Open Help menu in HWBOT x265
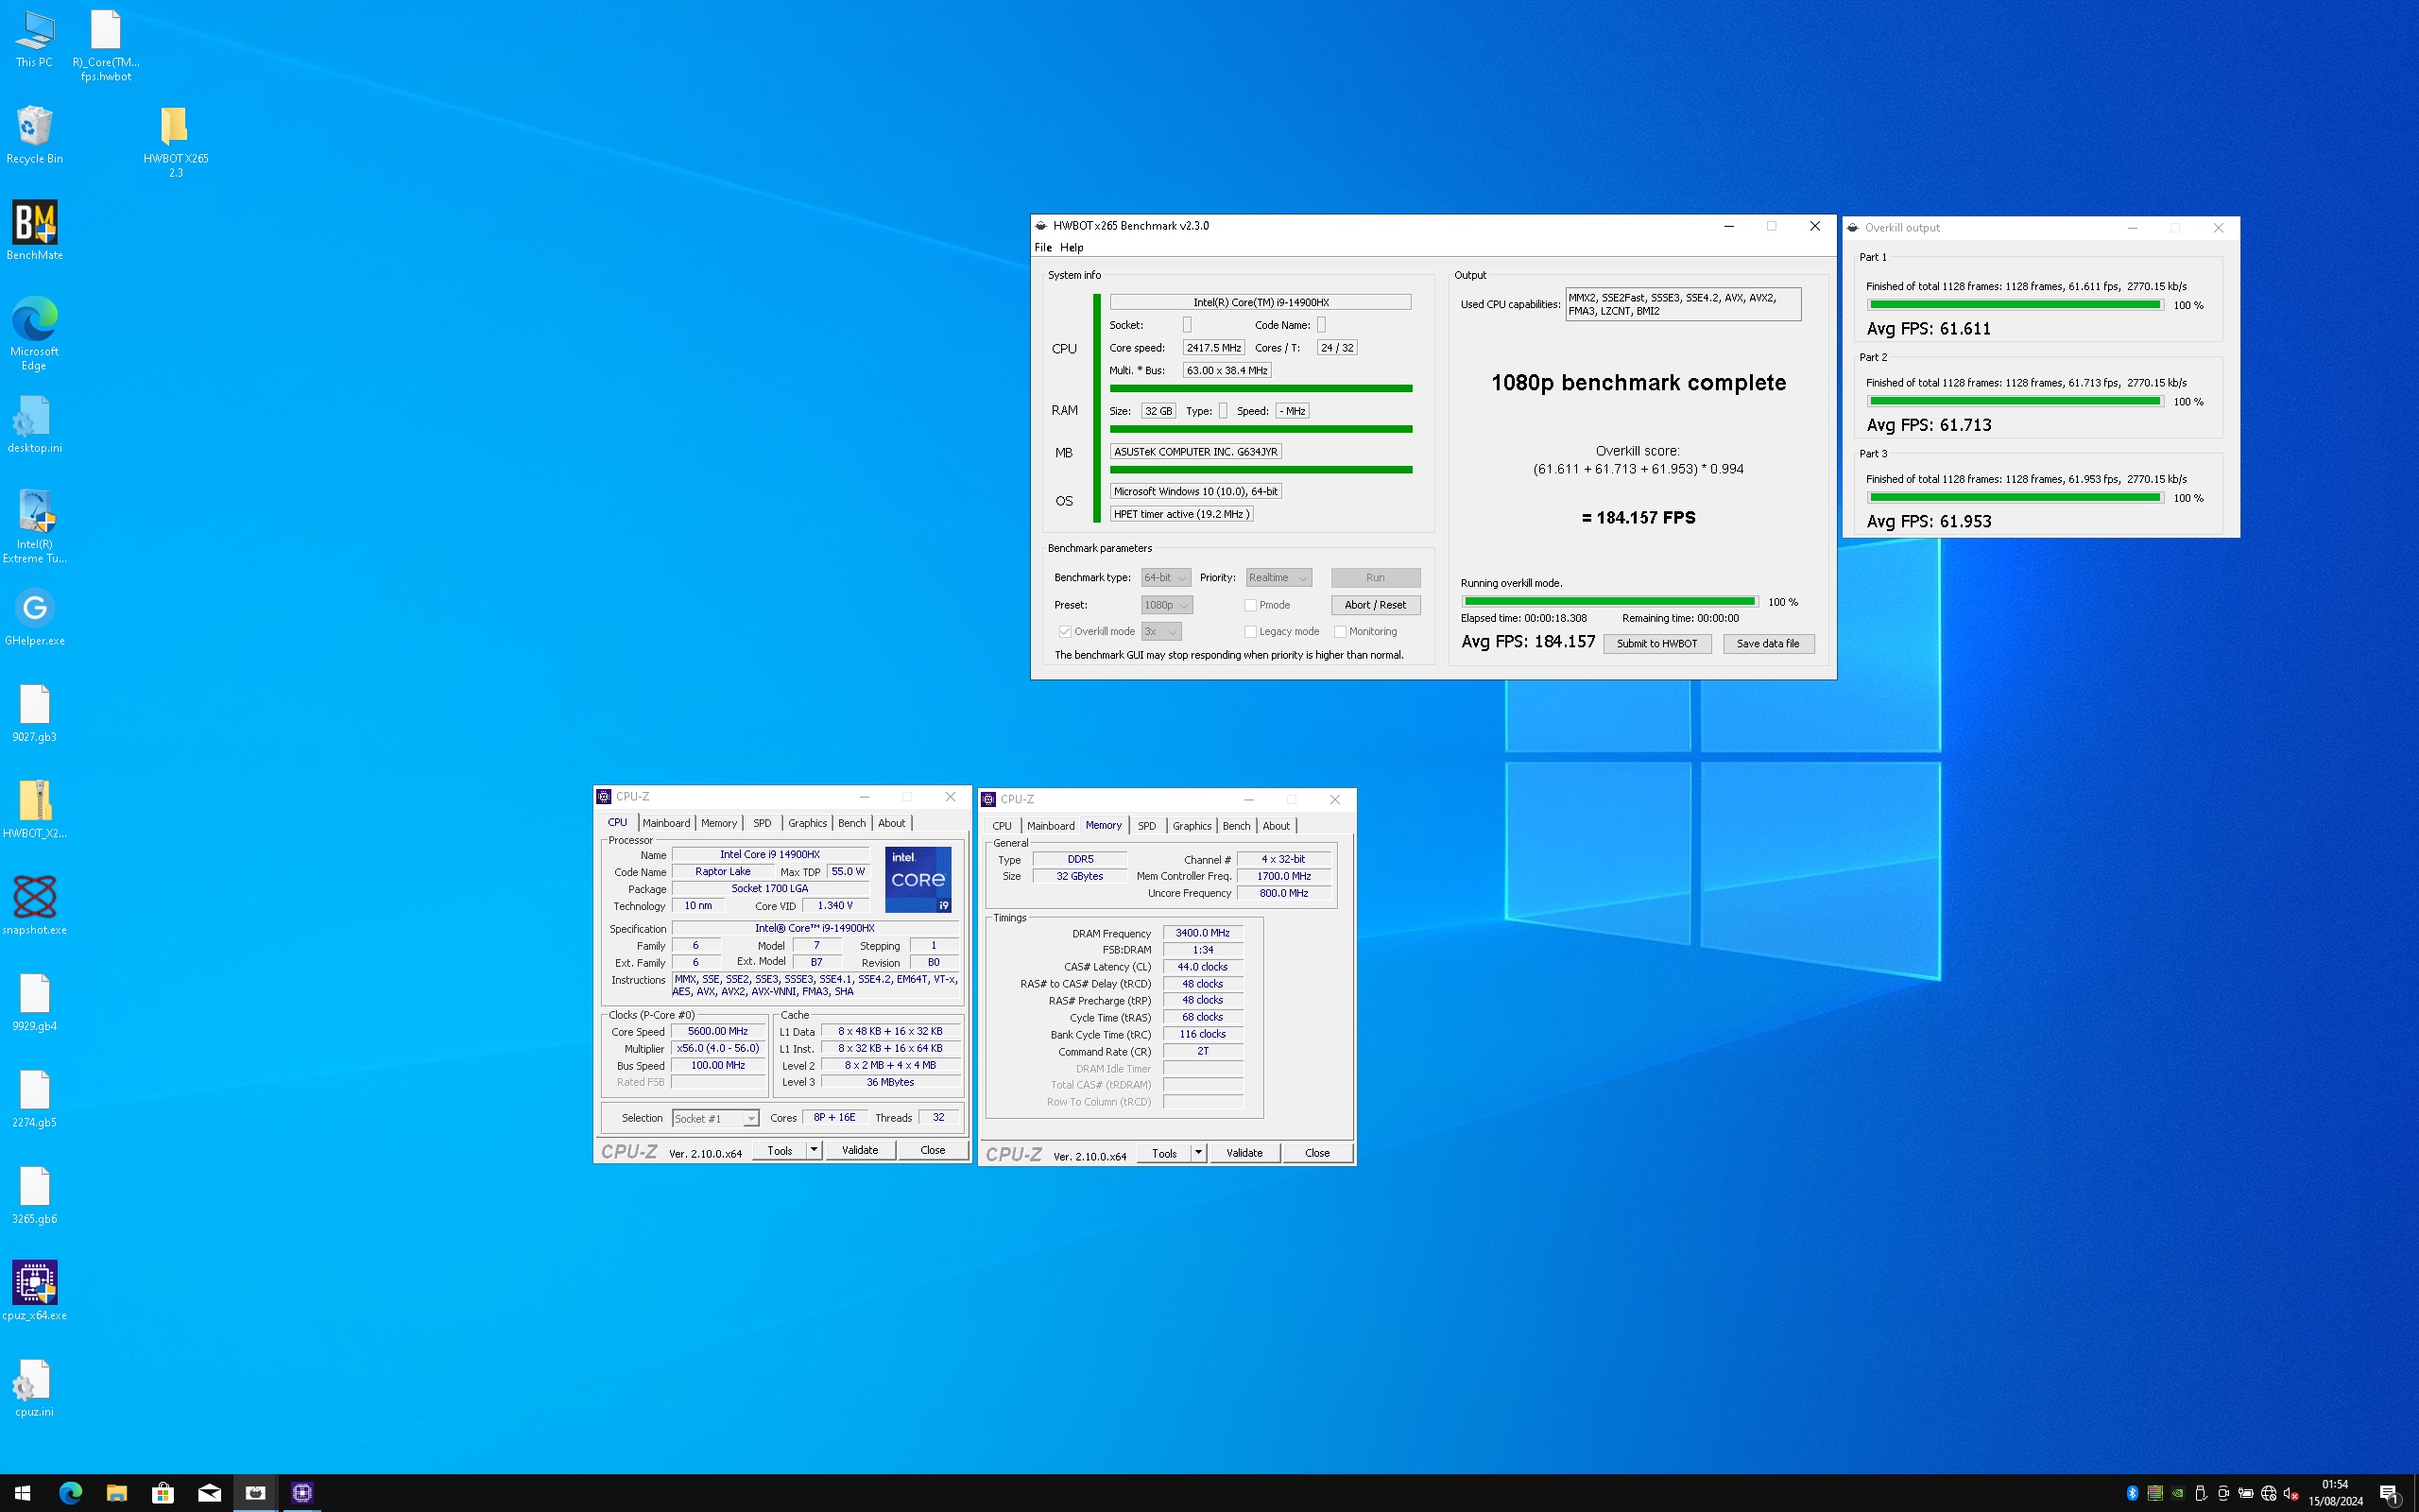Screen dimensions: 2419x1512 pyautogui.click(x=1072, y=247)
